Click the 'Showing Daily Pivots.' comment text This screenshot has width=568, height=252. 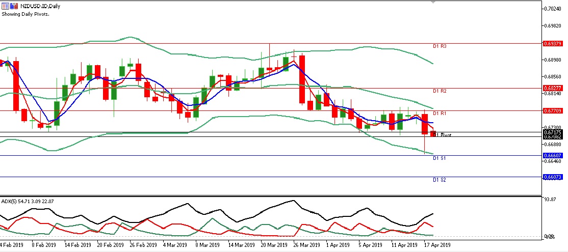point(25,14)
